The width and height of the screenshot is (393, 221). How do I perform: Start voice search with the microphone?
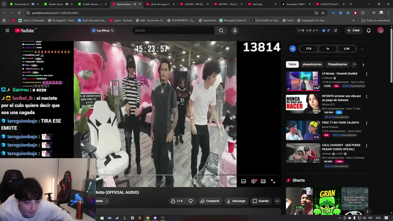[x=235, y=30]
